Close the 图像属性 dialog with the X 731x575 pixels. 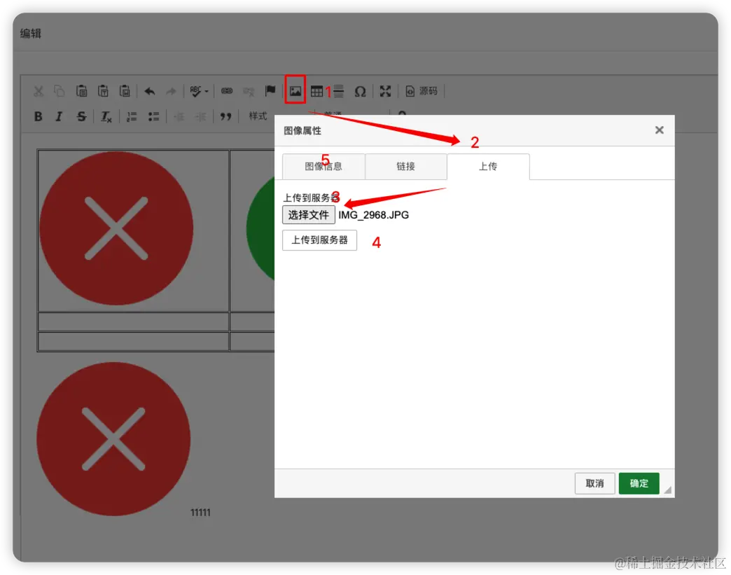click(x=659, y=130)
